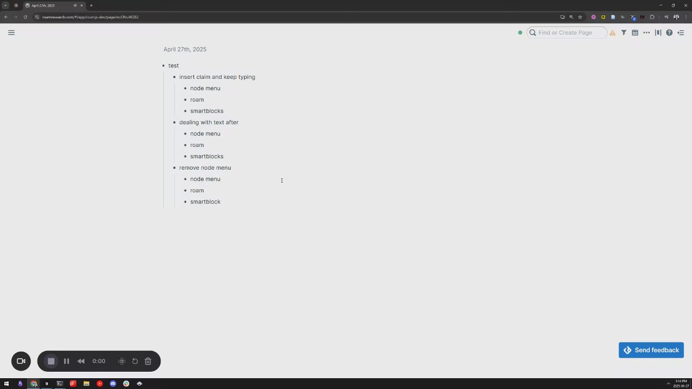Toggle the right sidebar panel icon

(681, 32)
